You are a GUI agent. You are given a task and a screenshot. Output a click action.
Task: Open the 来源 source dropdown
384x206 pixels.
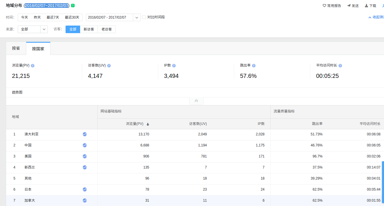44,29
